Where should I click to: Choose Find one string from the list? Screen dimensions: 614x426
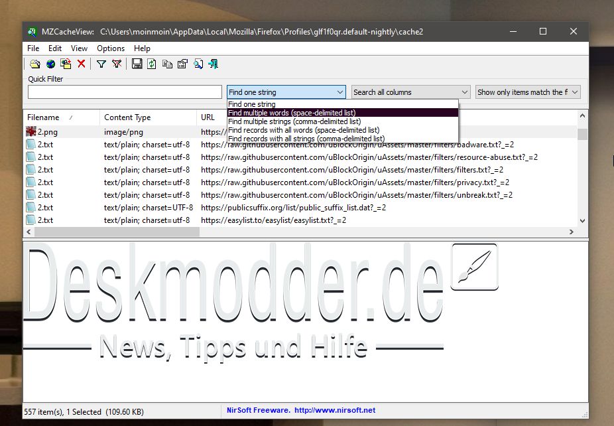pos(343,104)
